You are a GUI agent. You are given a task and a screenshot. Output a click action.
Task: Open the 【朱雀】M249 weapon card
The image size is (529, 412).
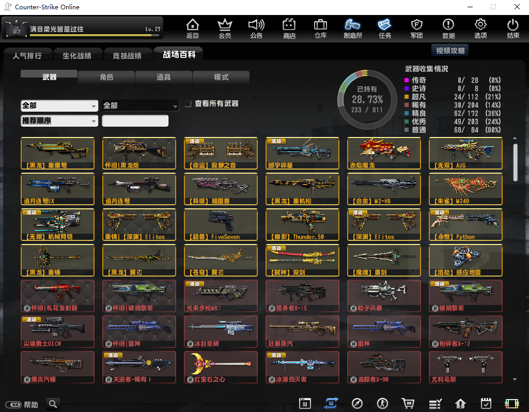(465, 189)
